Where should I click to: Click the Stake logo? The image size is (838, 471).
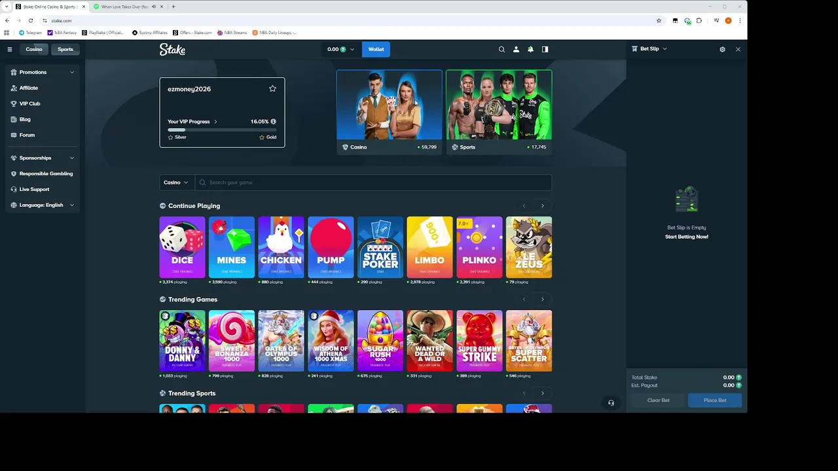pos(173,49)
